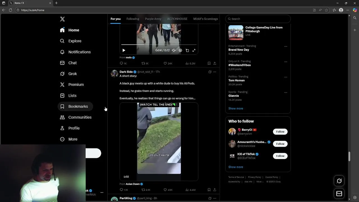The height and width of the screenshot is (202, 359).
Task: Switch to AC7IONHOUSE tab
Action: (x=177, y=19)
